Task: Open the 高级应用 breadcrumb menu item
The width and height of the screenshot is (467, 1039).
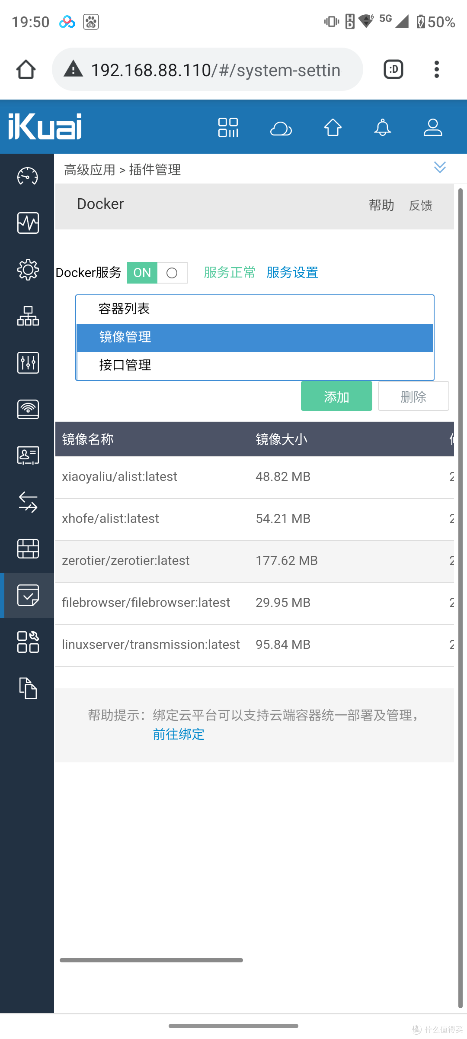Action: tap(90, 169)
